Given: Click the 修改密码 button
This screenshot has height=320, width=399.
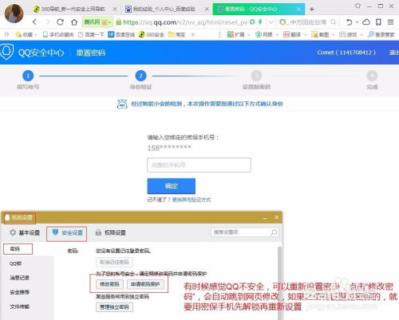Looking at the screenshot, I should (109, 284).
